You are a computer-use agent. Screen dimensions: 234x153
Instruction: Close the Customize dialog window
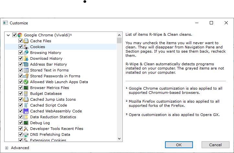[x=226, y=23]
